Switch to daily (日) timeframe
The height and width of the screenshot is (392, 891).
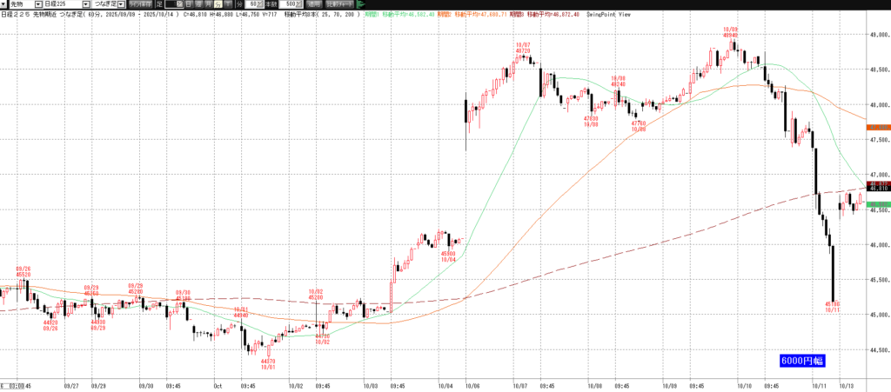click(x=189, y=4)
